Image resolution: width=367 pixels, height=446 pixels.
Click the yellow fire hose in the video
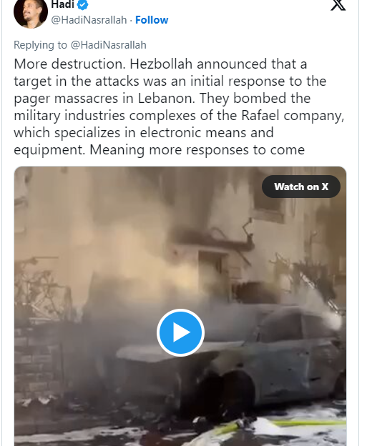coord(280,425)
